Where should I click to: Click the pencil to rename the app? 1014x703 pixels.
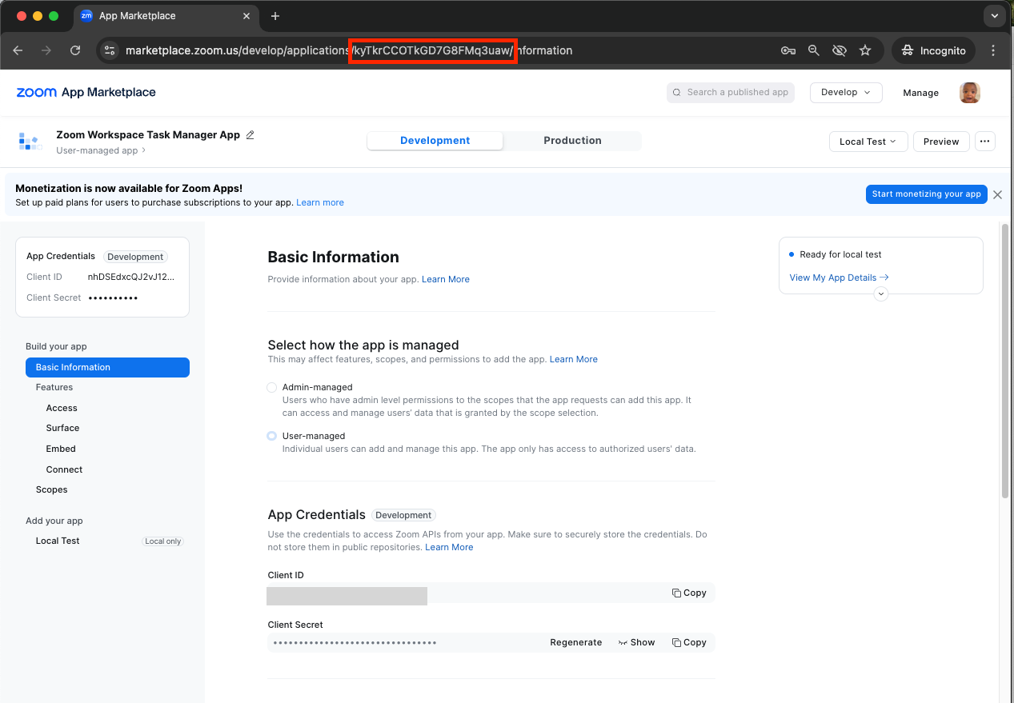click(x=250, y=135)
